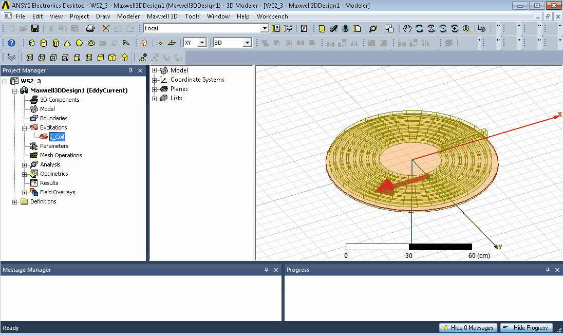Screen dimensions: 563x335
Task: Select the Zoom magnifier tool
Action: [466, 28]
